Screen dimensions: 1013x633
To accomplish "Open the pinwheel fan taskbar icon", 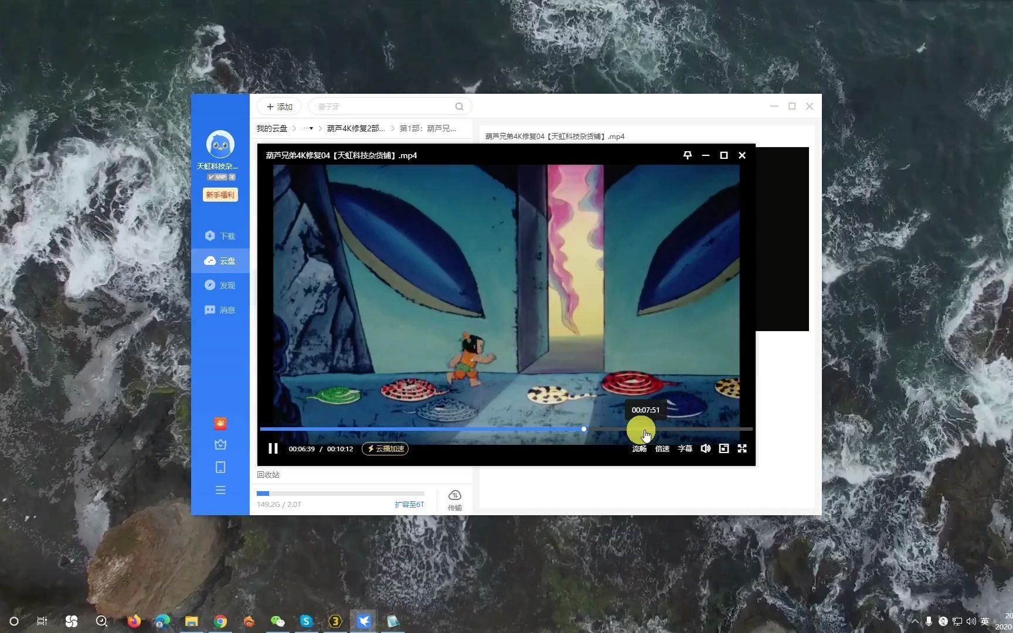I will pos(72,621).
